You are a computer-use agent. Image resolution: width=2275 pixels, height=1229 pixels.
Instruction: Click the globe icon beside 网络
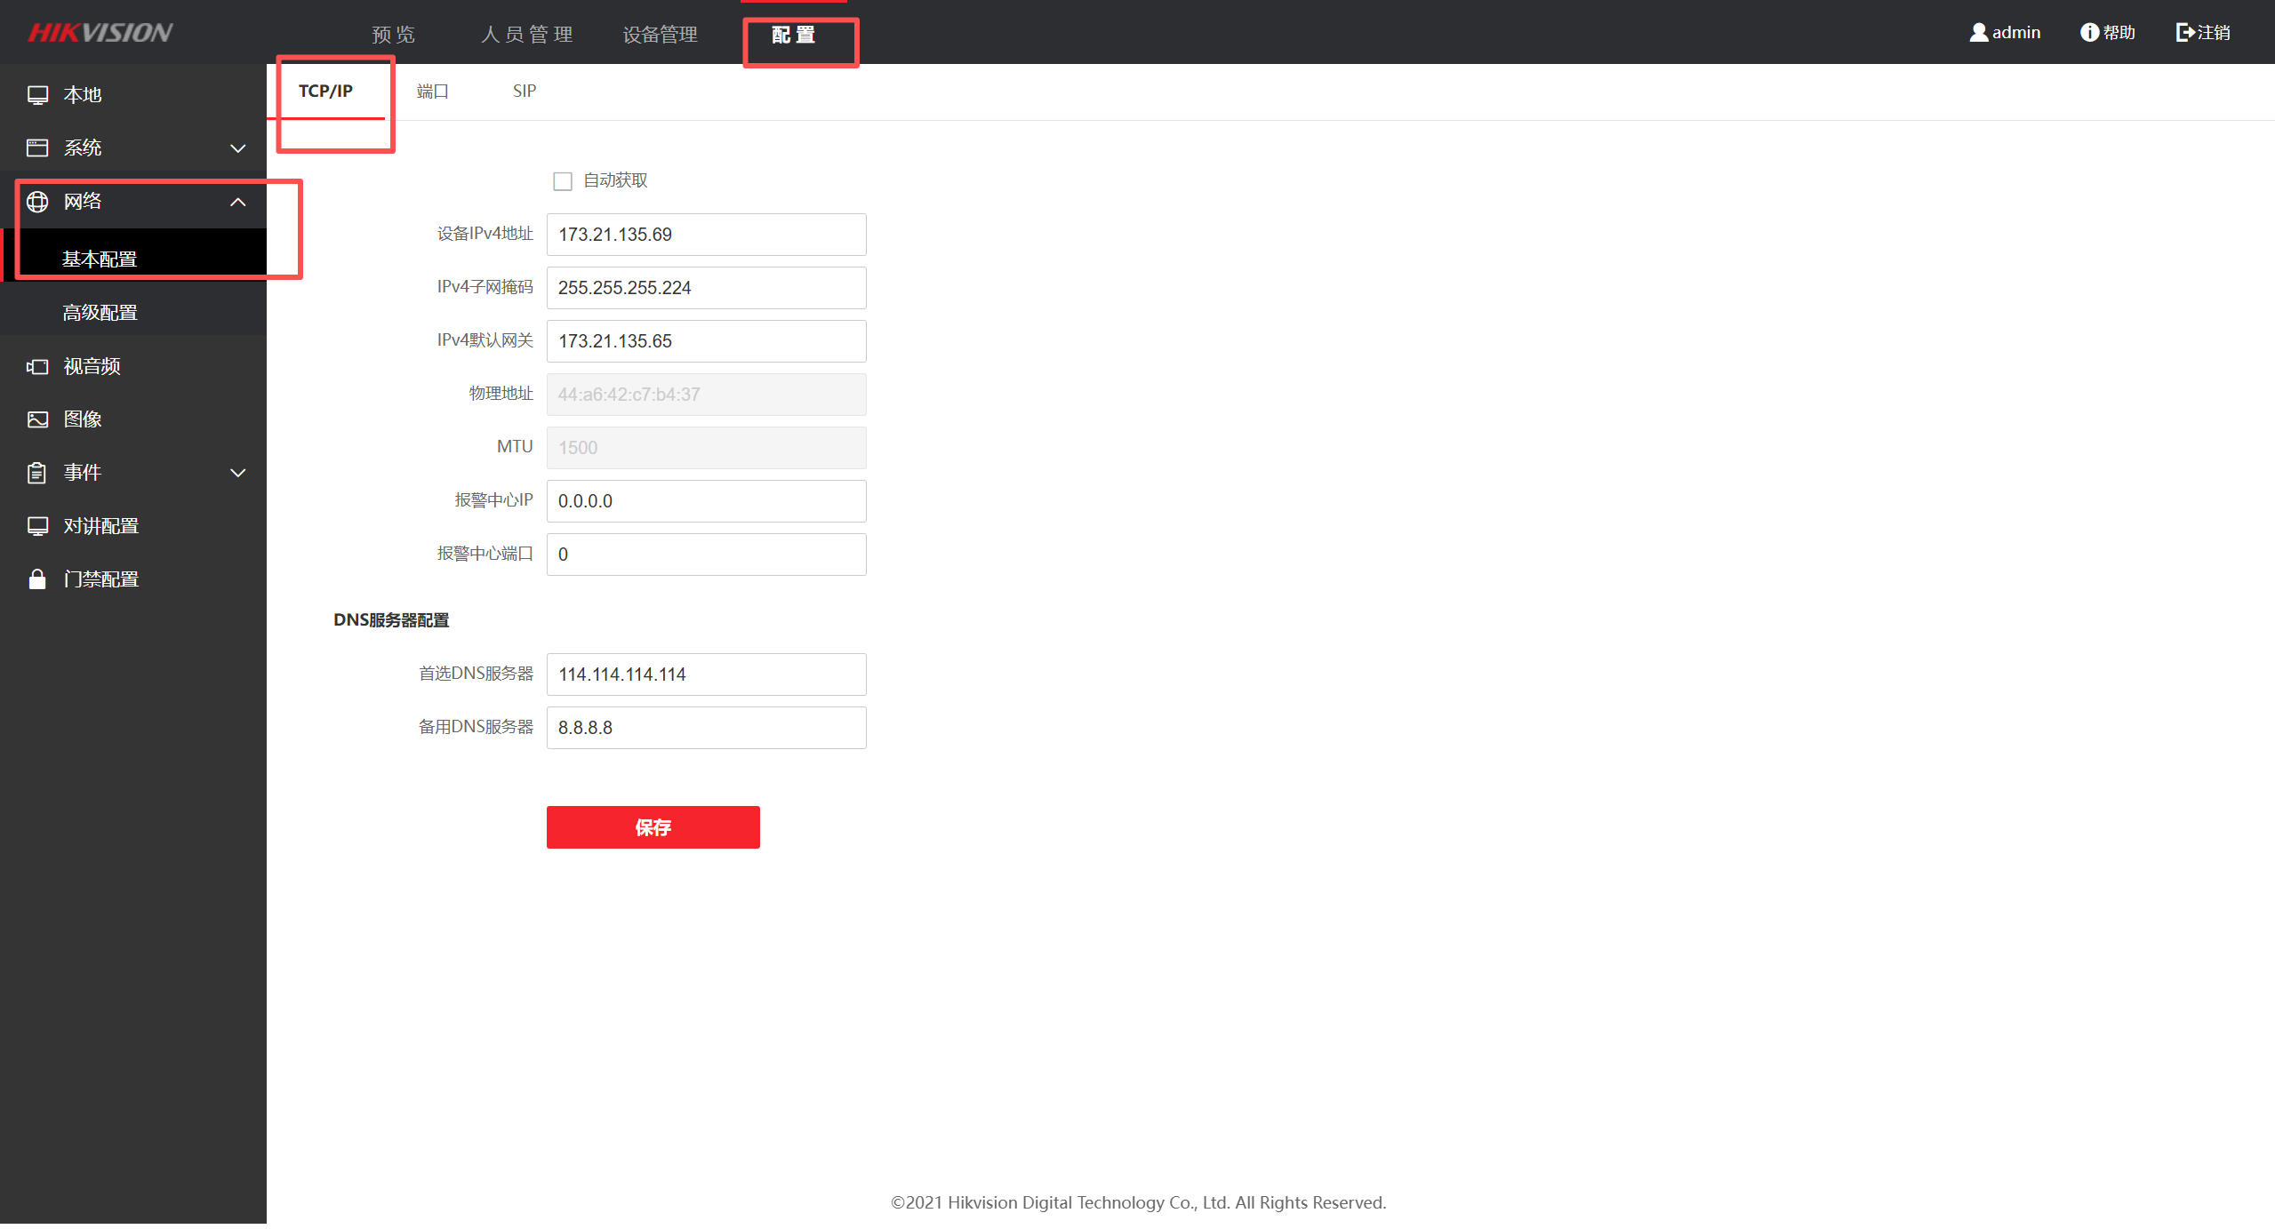37,202
